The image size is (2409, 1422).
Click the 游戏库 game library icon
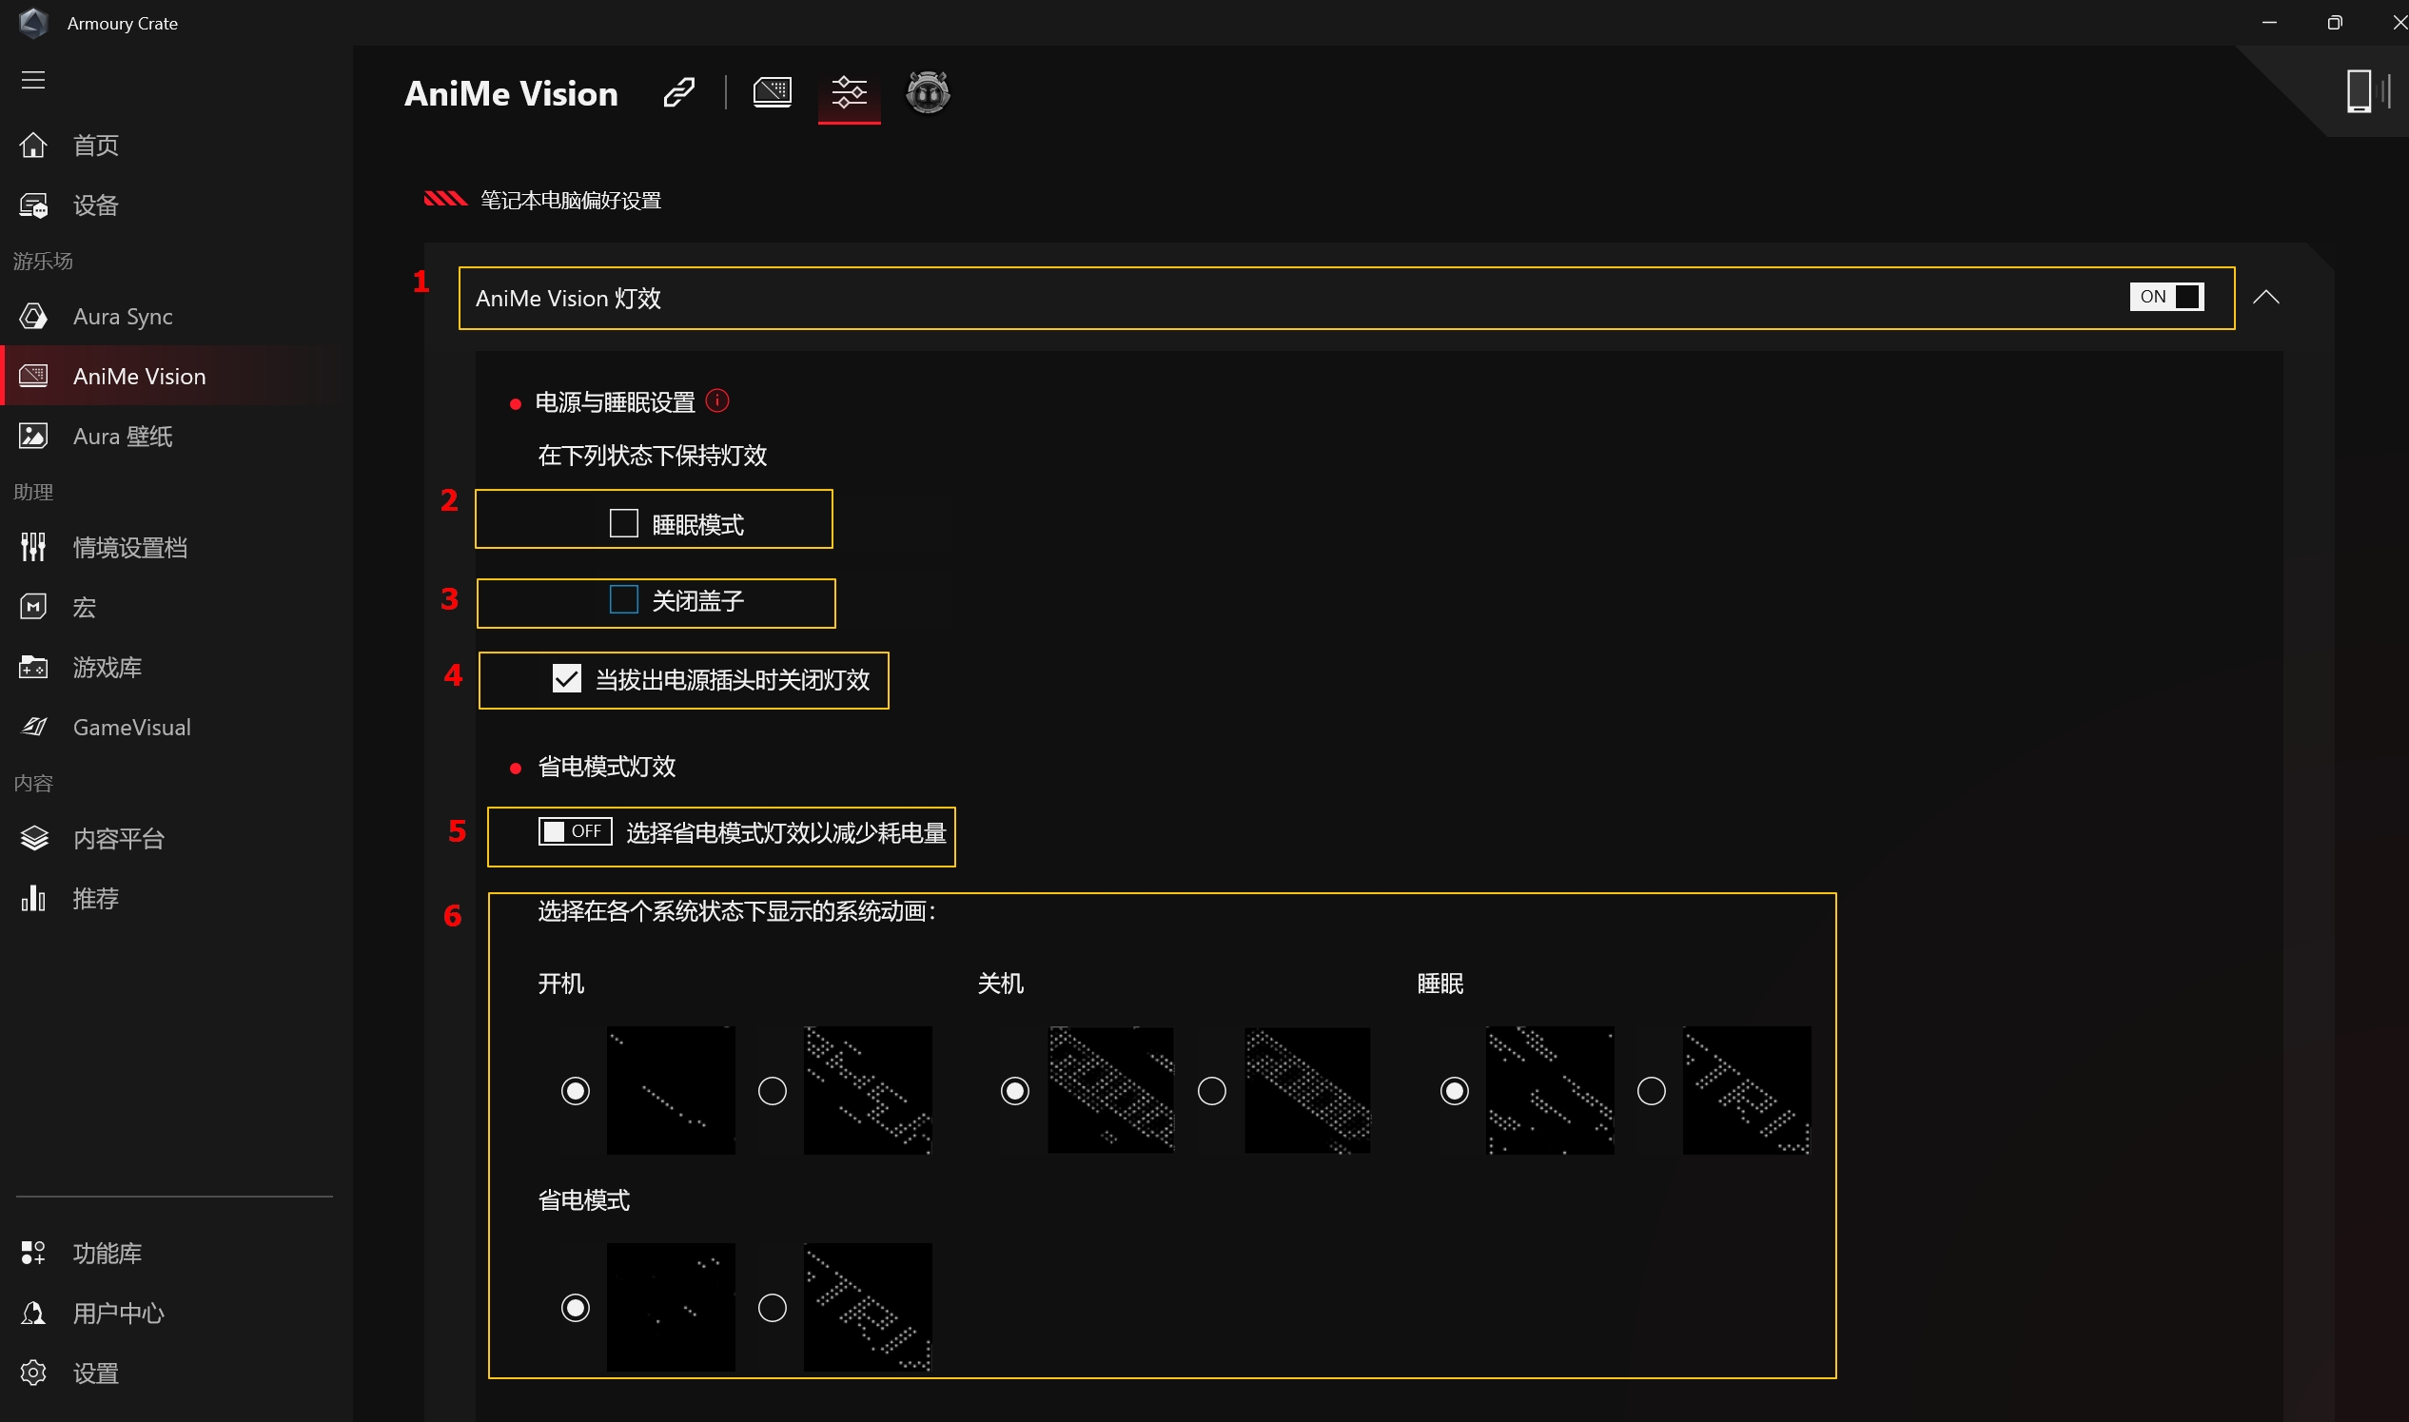[33, 667]
